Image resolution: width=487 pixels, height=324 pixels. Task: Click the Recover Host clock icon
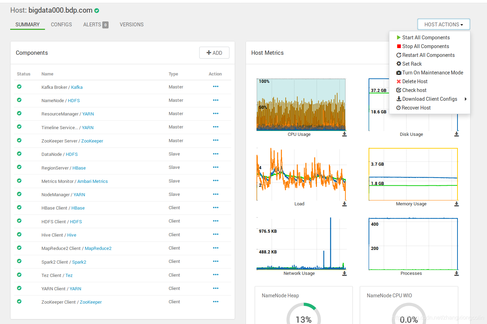pyautogui.click(x=398, y=108)
